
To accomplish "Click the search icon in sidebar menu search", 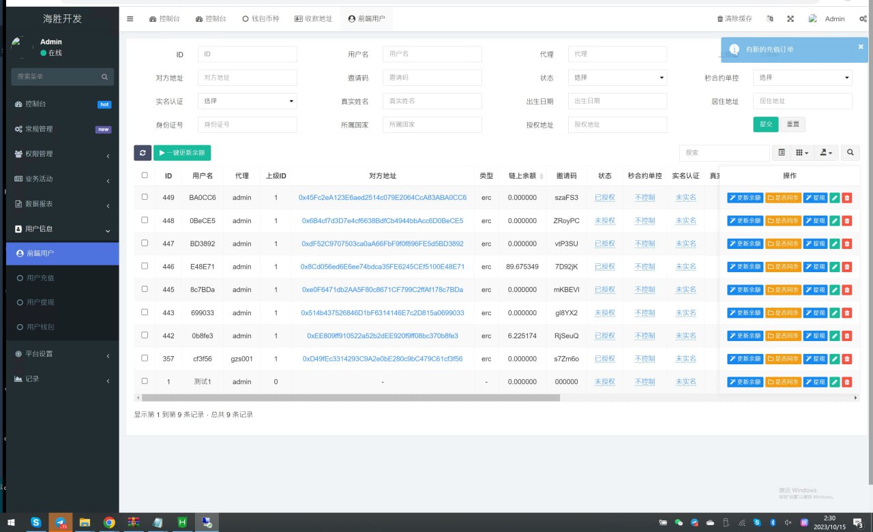I will click(105, 77).
